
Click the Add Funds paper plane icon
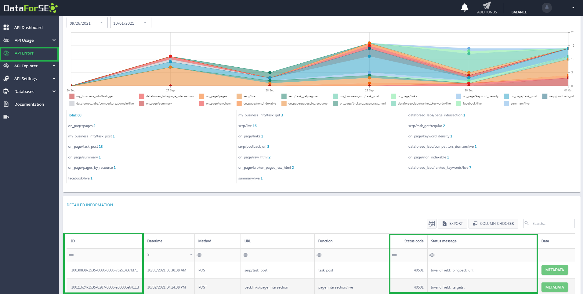coord(487,5)
